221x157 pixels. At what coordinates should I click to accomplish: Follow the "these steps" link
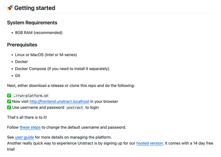30,127
